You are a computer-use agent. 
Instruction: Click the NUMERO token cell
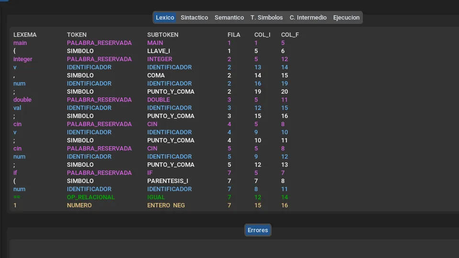coord(79,205)
